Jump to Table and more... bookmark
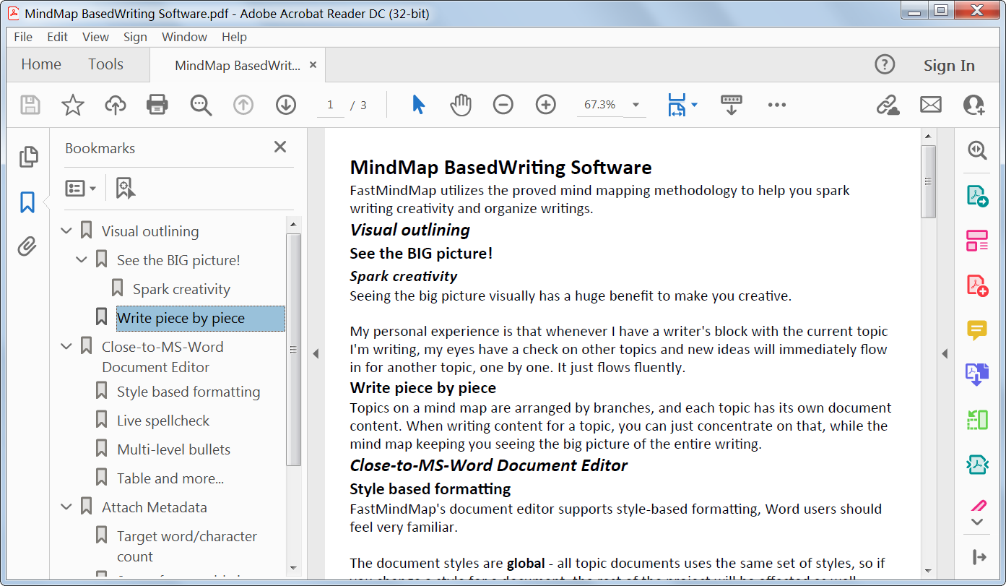 170,478
